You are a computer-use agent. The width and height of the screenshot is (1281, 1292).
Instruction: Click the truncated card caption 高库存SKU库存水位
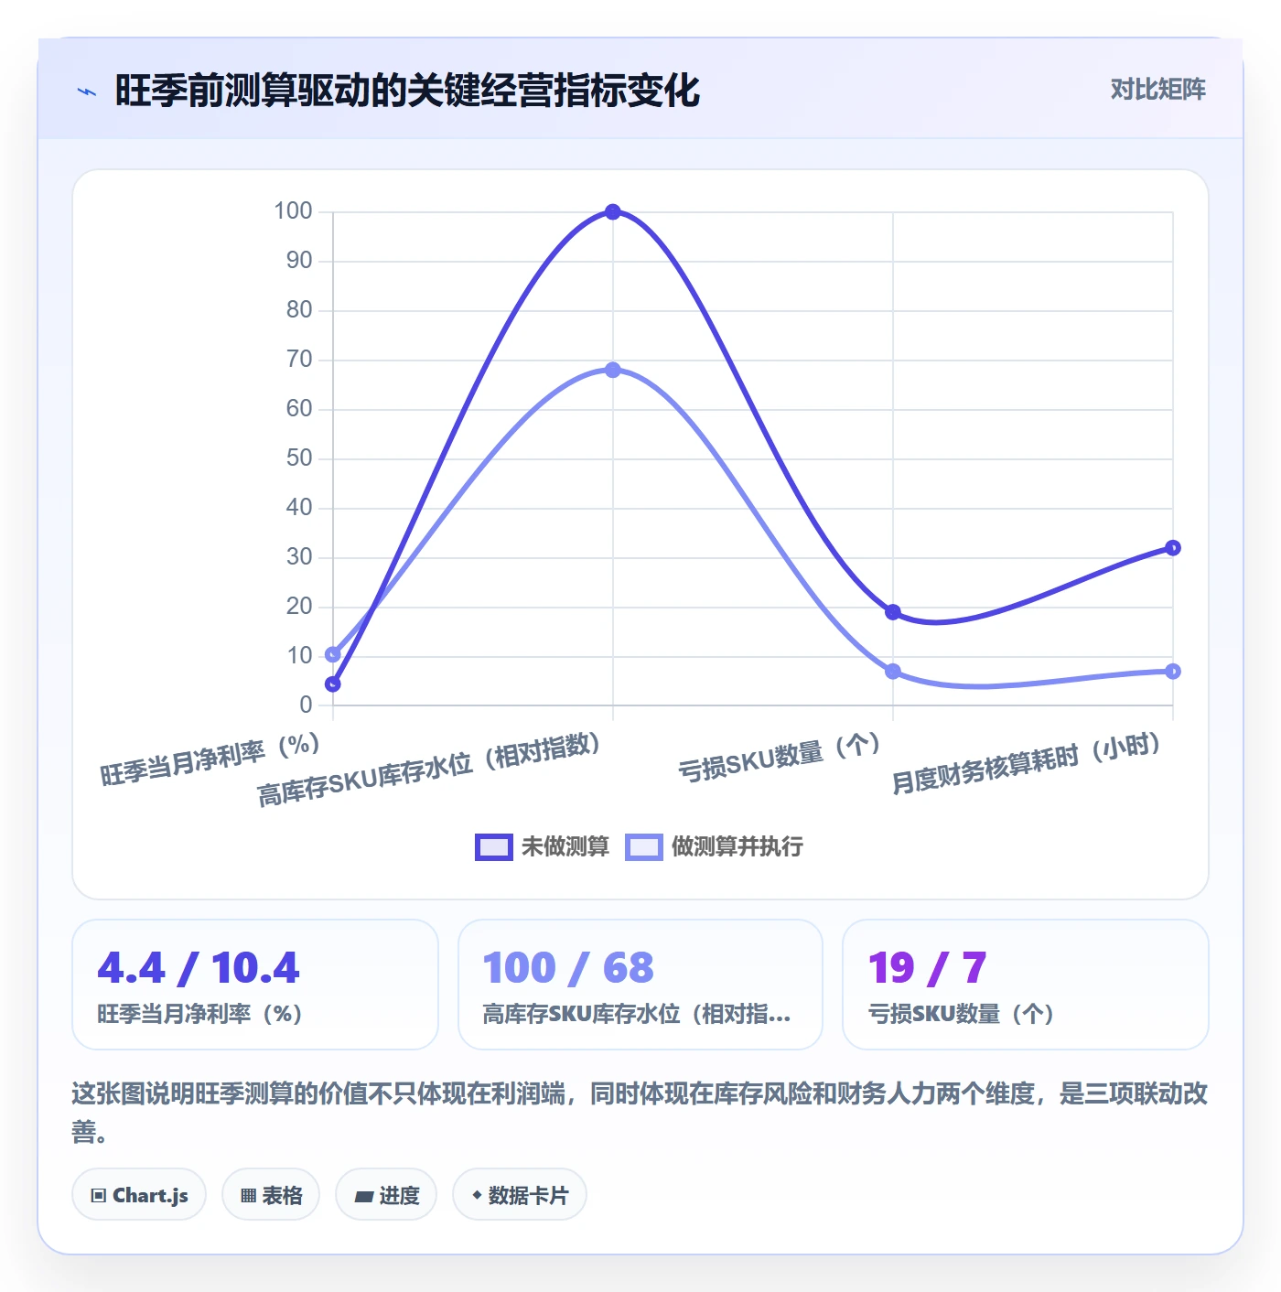point(636,1014)
